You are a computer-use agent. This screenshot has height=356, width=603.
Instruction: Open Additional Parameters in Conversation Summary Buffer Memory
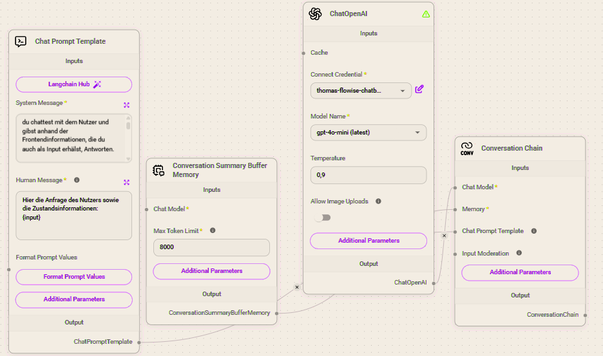pos(211,271)
